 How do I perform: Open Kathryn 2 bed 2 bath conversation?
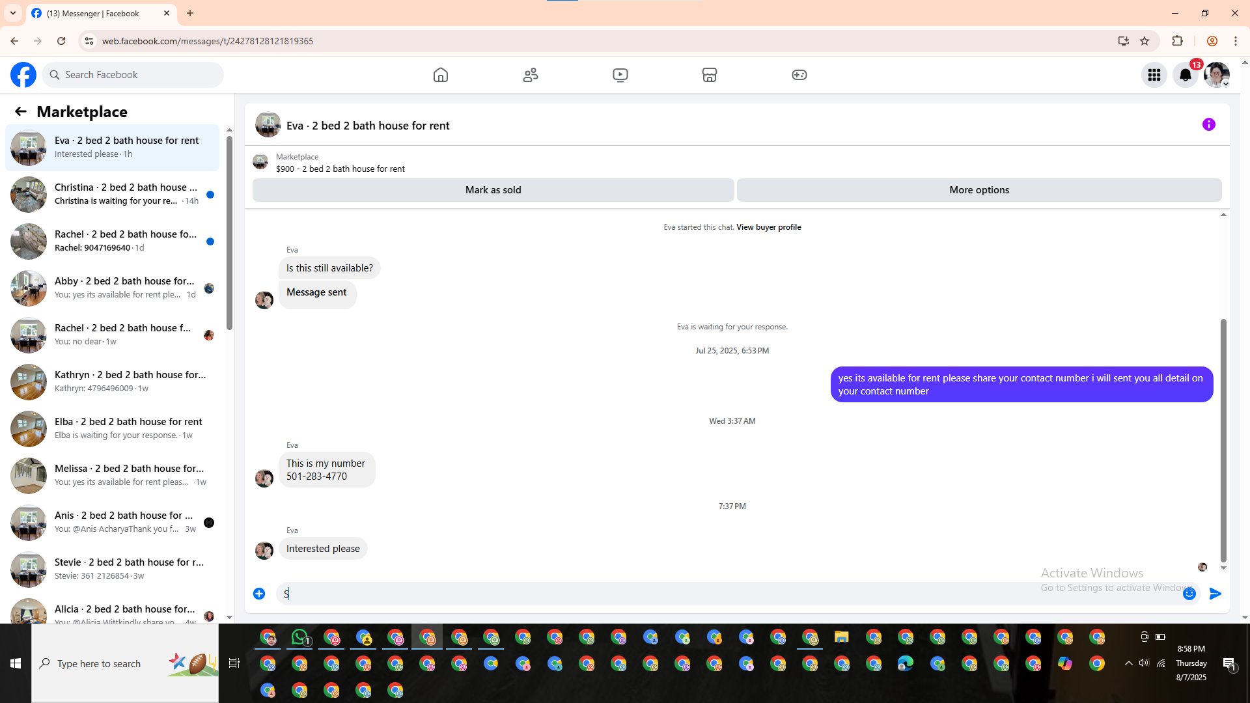pos(112,382)
